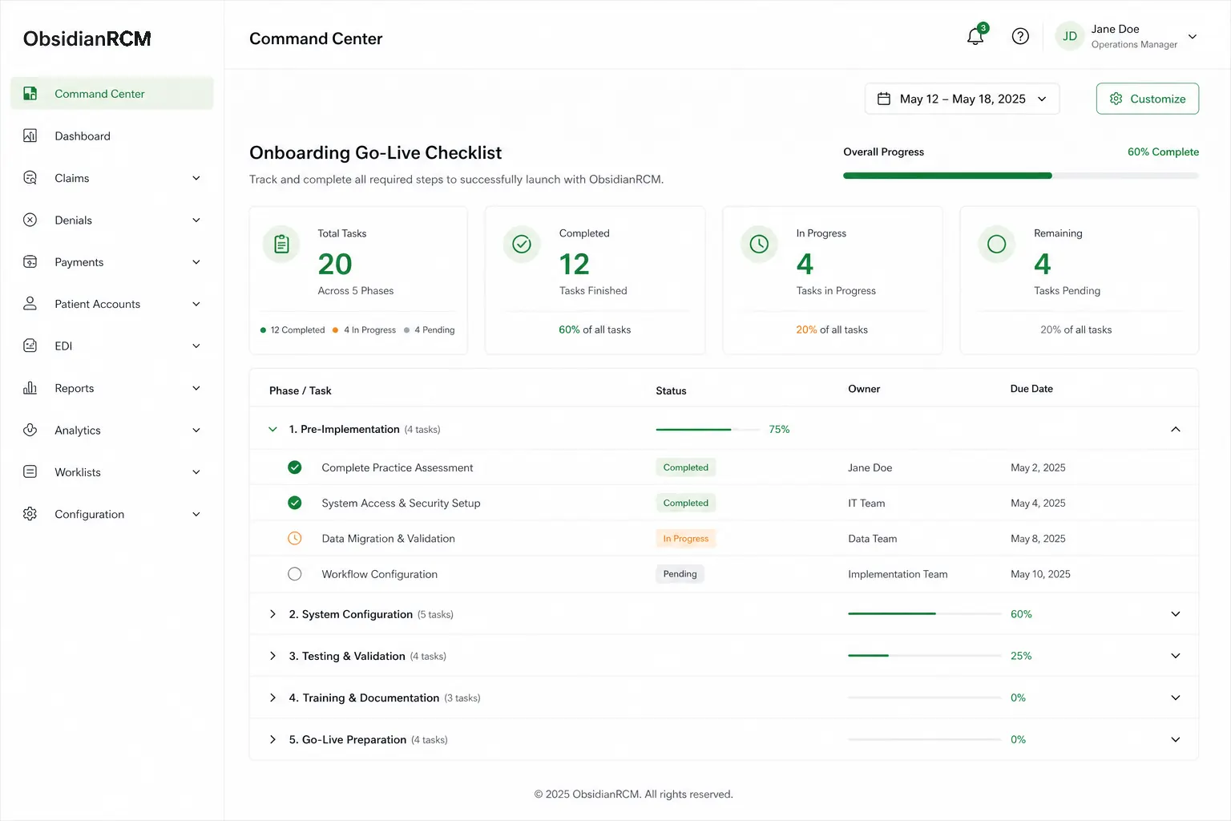The image size is (1231, 821).
Task: Expand Training & Documentation using left chevron
Action: click(x=272, y=698)
